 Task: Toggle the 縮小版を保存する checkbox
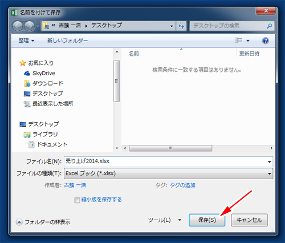click(x=77, y=200)
